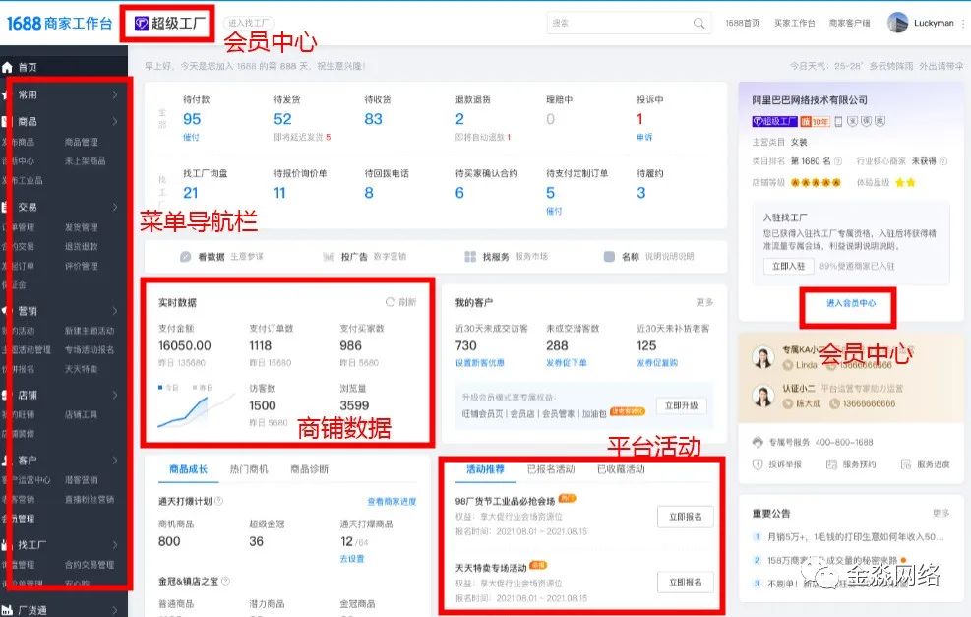Screen dimensions: 971x617
Task: Click the 首页 home icon in sidebar
Action: 8,67
